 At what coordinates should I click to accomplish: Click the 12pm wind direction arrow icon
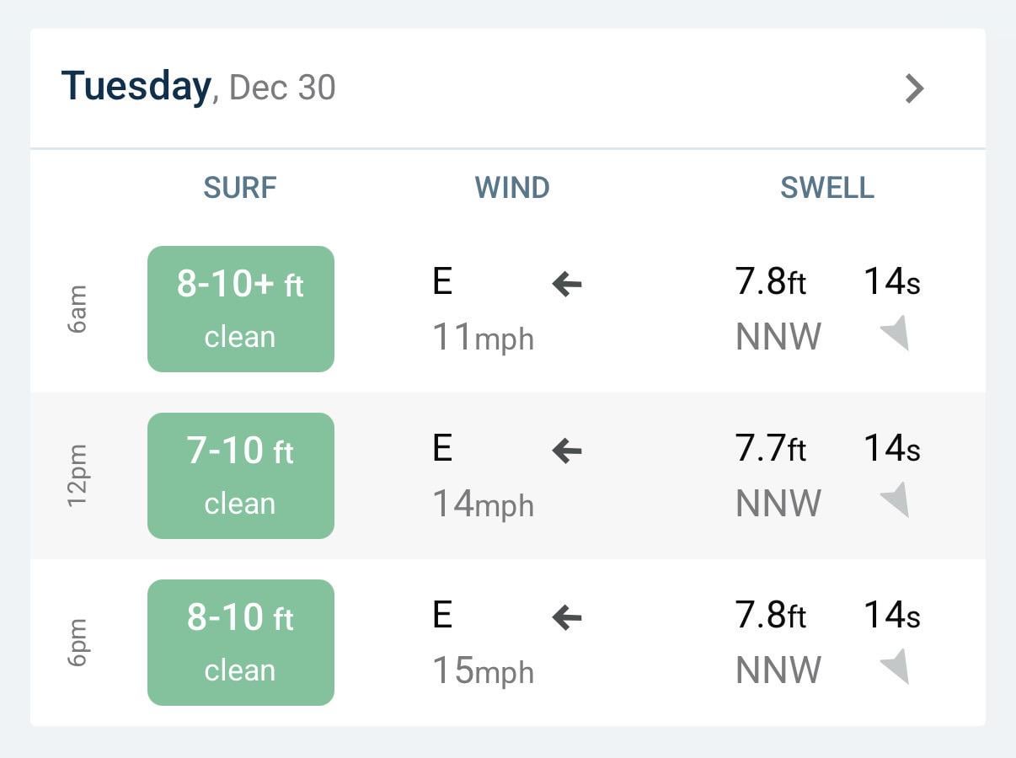point(567,451)
